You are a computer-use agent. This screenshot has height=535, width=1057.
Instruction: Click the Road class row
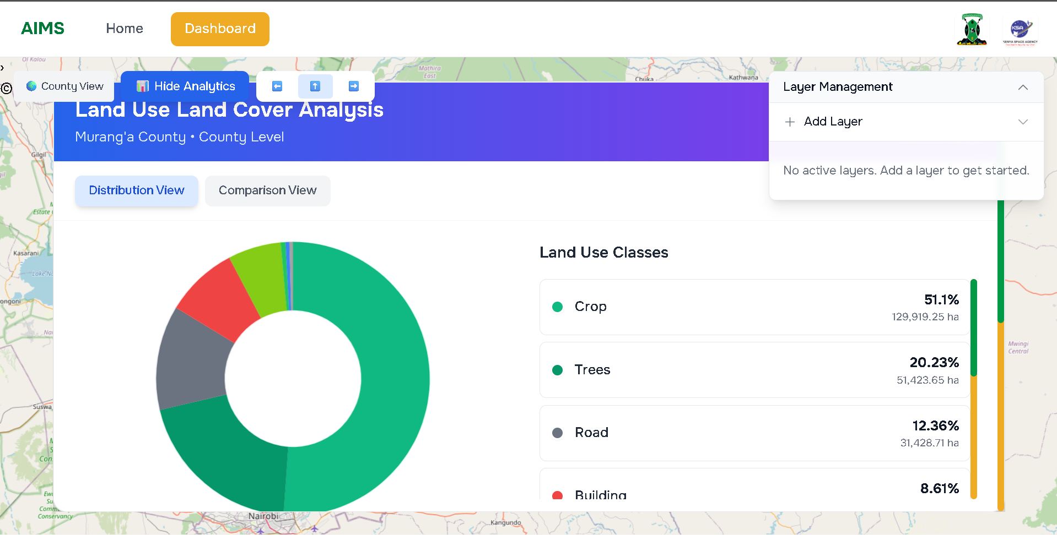coord(754,433)
